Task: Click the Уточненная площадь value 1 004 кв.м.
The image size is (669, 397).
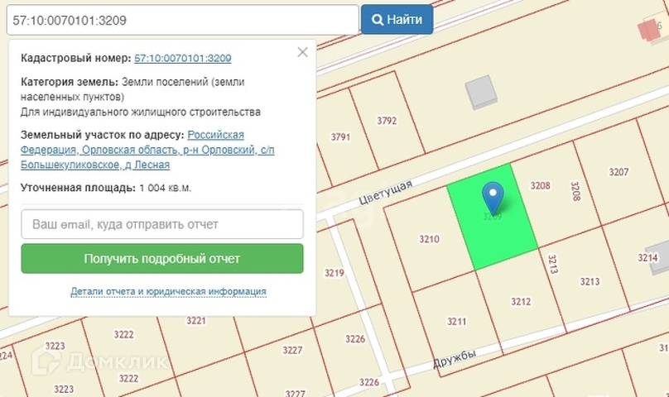Action: pos(165,188)
